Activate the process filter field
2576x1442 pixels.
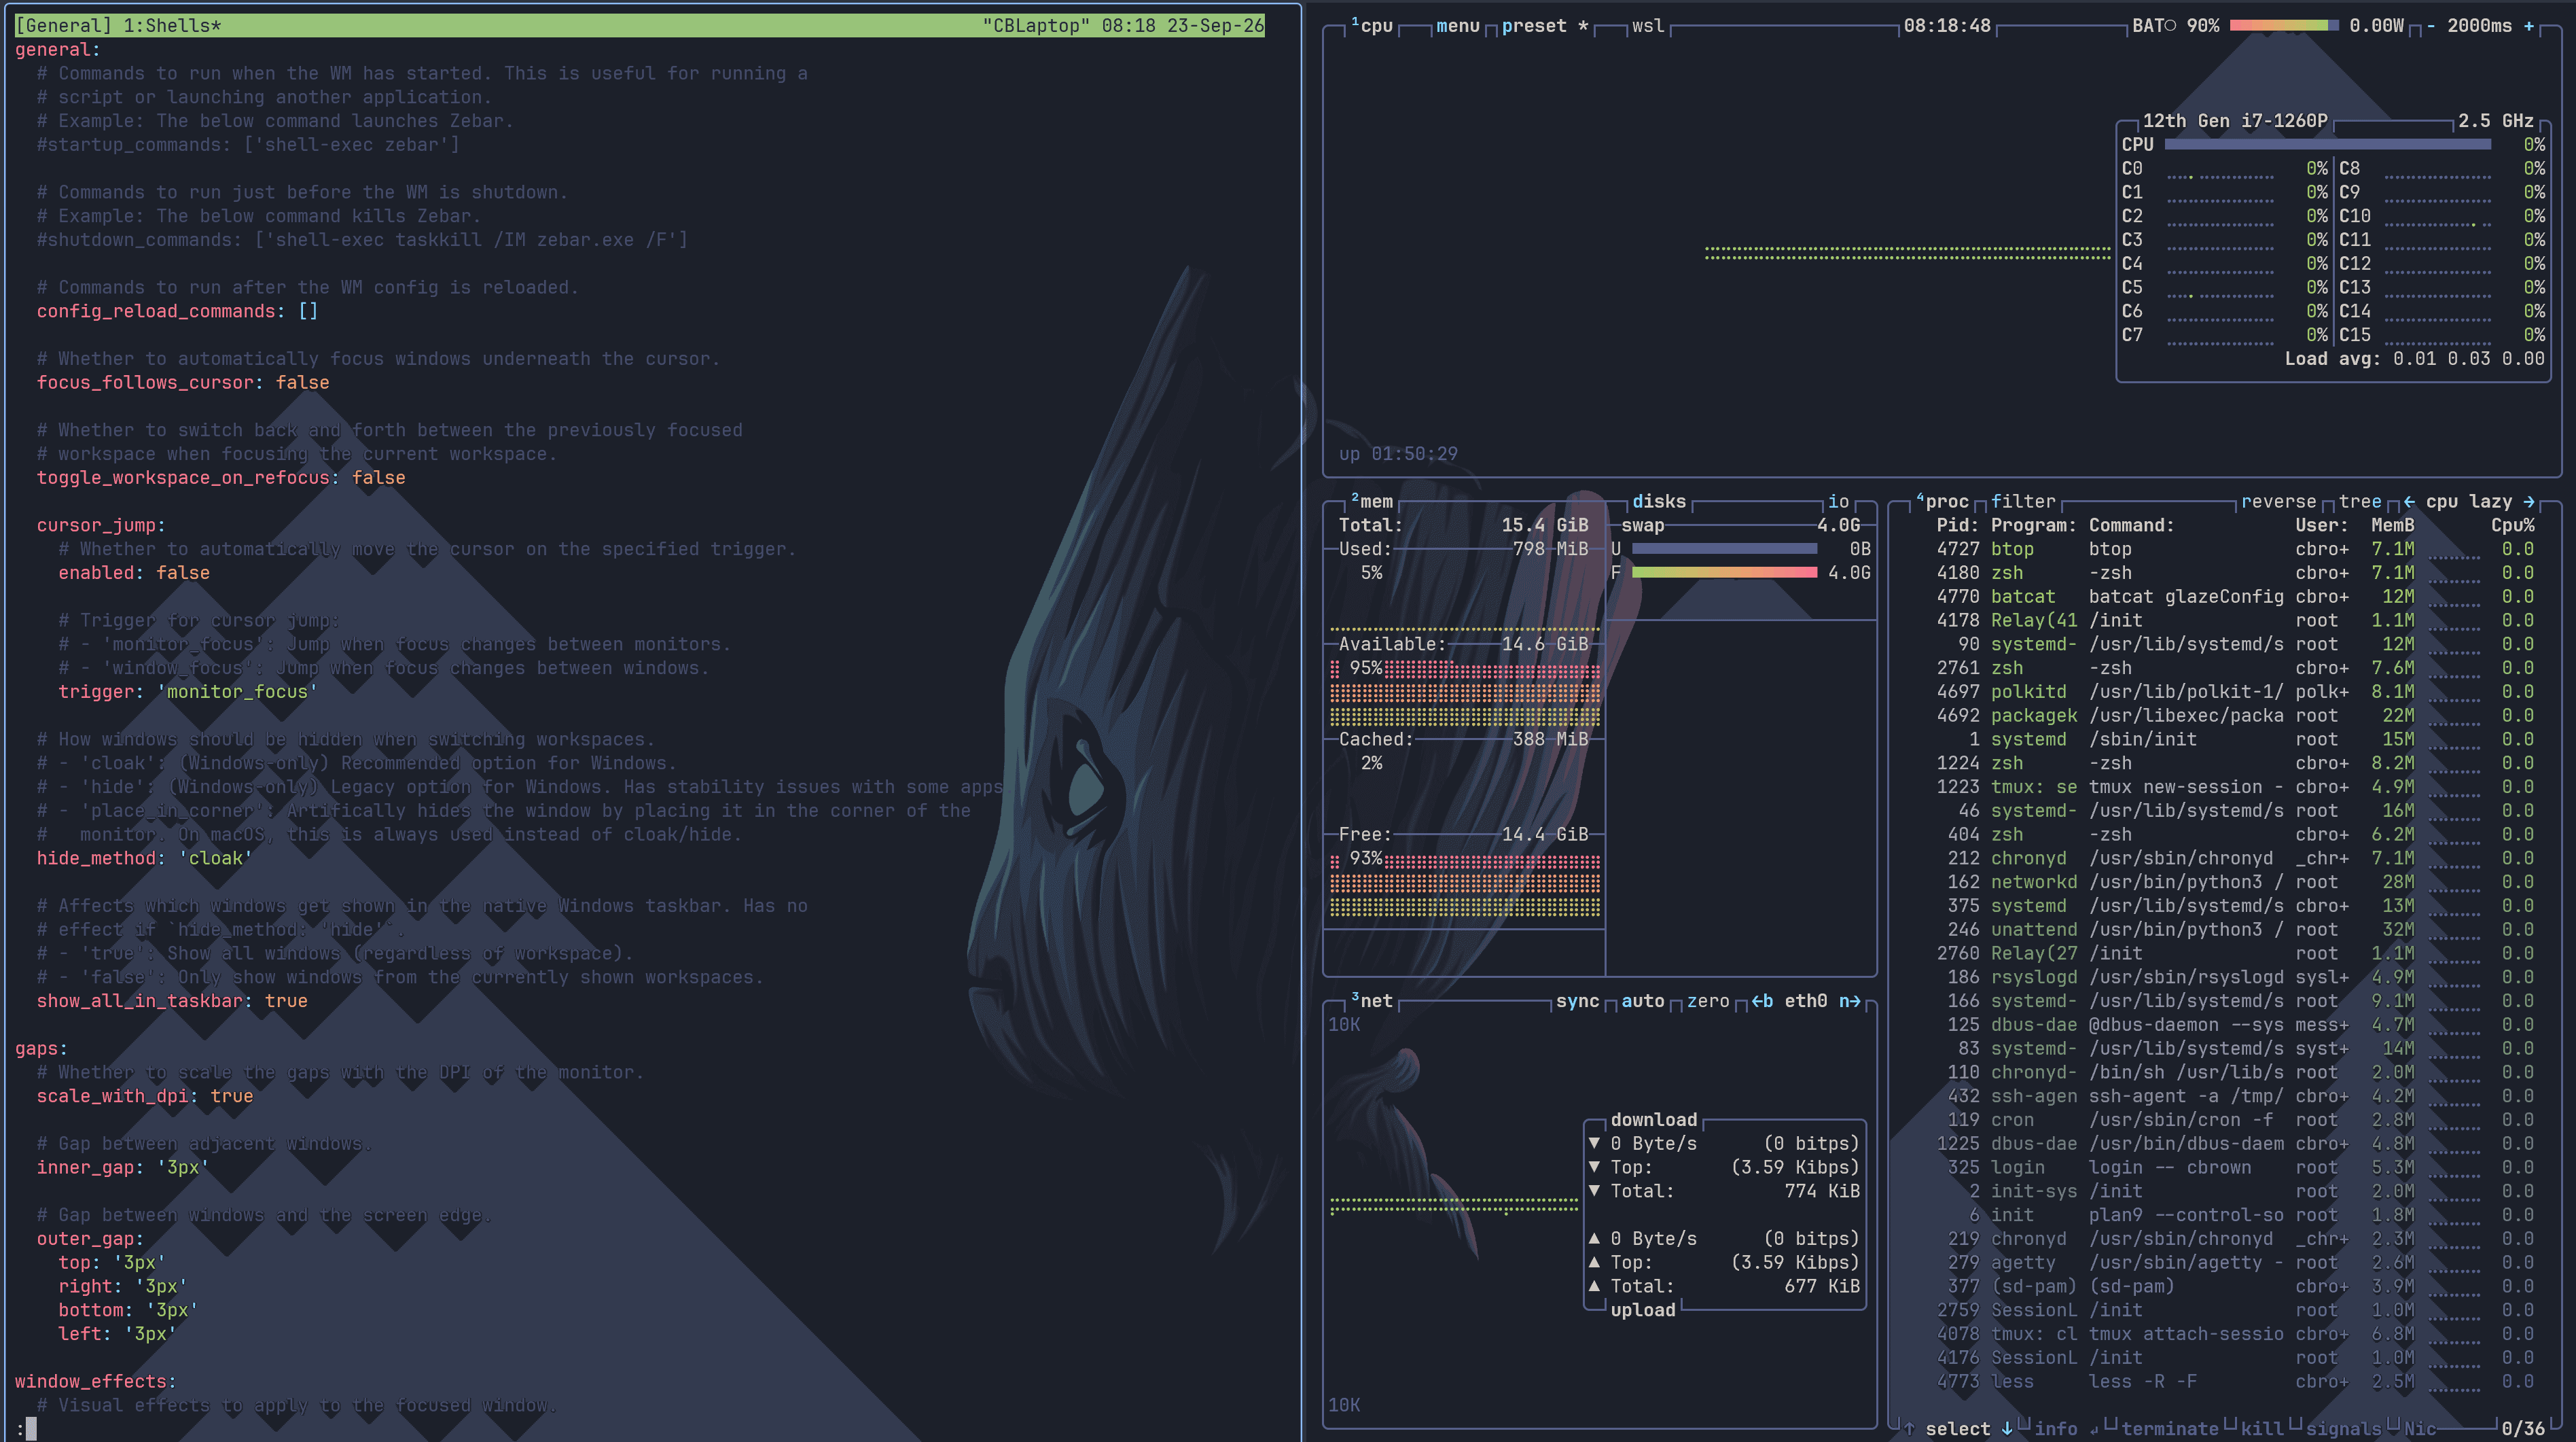point(2023,501)
